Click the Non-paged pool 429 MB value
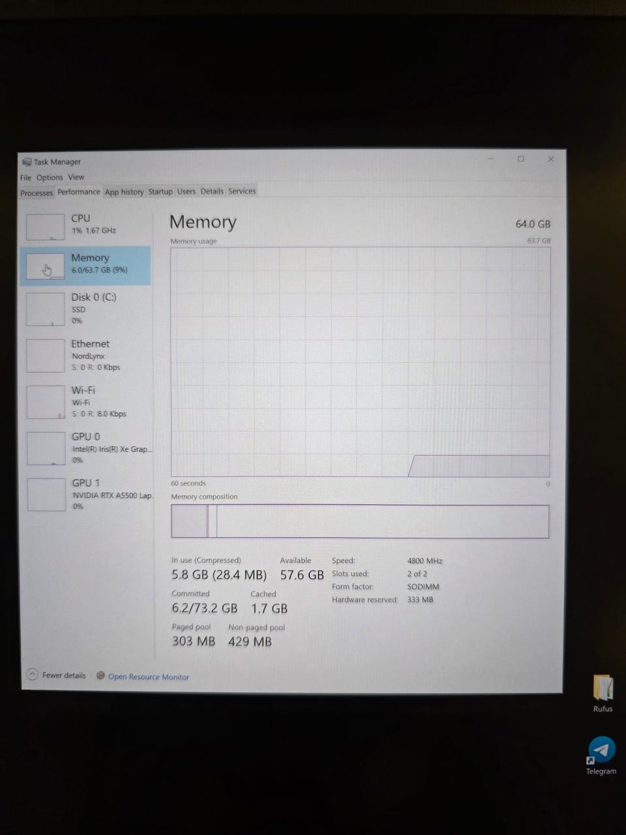Viewport: 626px width, 835px height. (250, 641)
